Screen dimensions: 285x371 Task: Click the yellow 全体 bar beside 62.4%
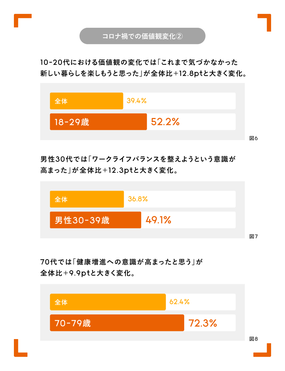click(108, 302)
